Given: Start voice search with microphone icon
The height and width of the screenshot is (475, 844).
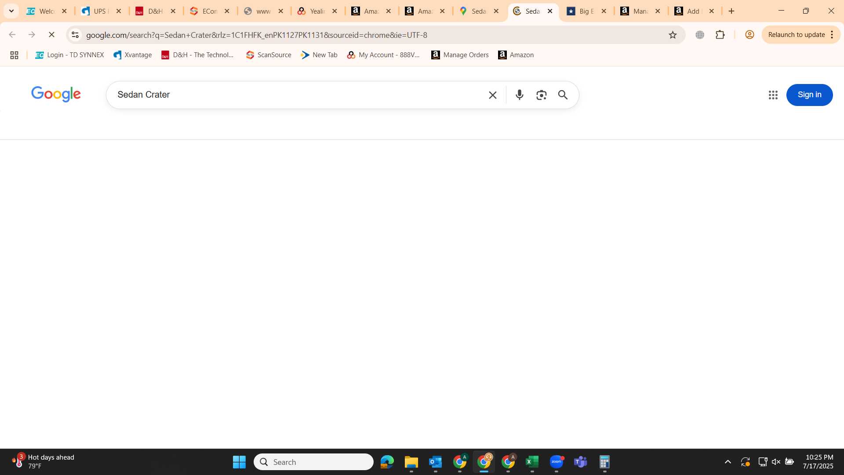Looking at the screenshot, I should pyautogui.click(x=519, y=95).
